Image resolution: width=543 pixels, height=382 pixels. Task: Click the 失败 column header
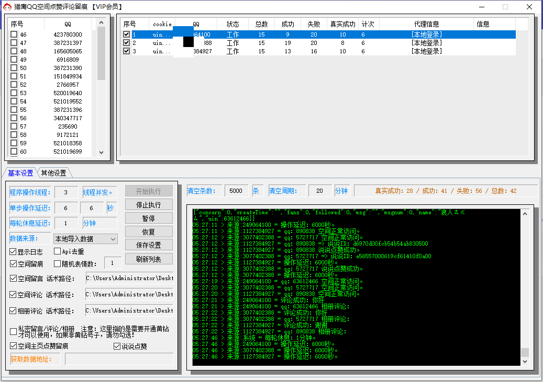[x=314, y=24]
